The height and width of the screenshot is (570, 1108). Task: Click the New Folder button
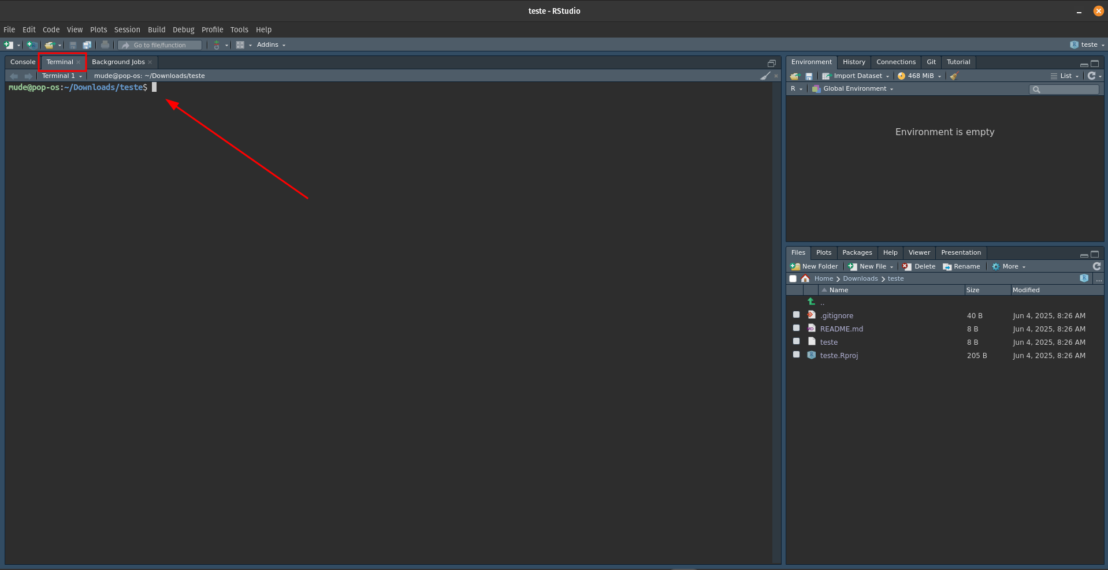click(x=814, y=267)
